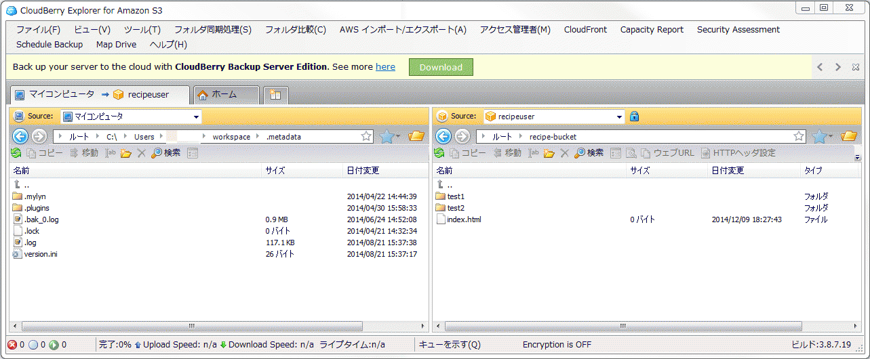Click 移動 in the S3 pane toolbar
Viewport: 870px width, 359px height.
(507, 153)
